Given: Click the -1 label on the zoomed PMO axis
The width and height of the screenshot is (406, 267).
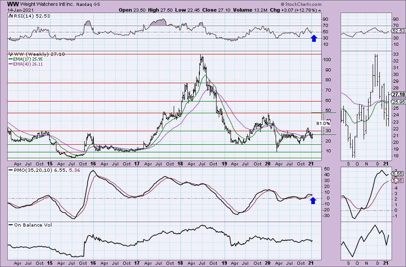Looking at the screenshot, I should coord(395,216).
